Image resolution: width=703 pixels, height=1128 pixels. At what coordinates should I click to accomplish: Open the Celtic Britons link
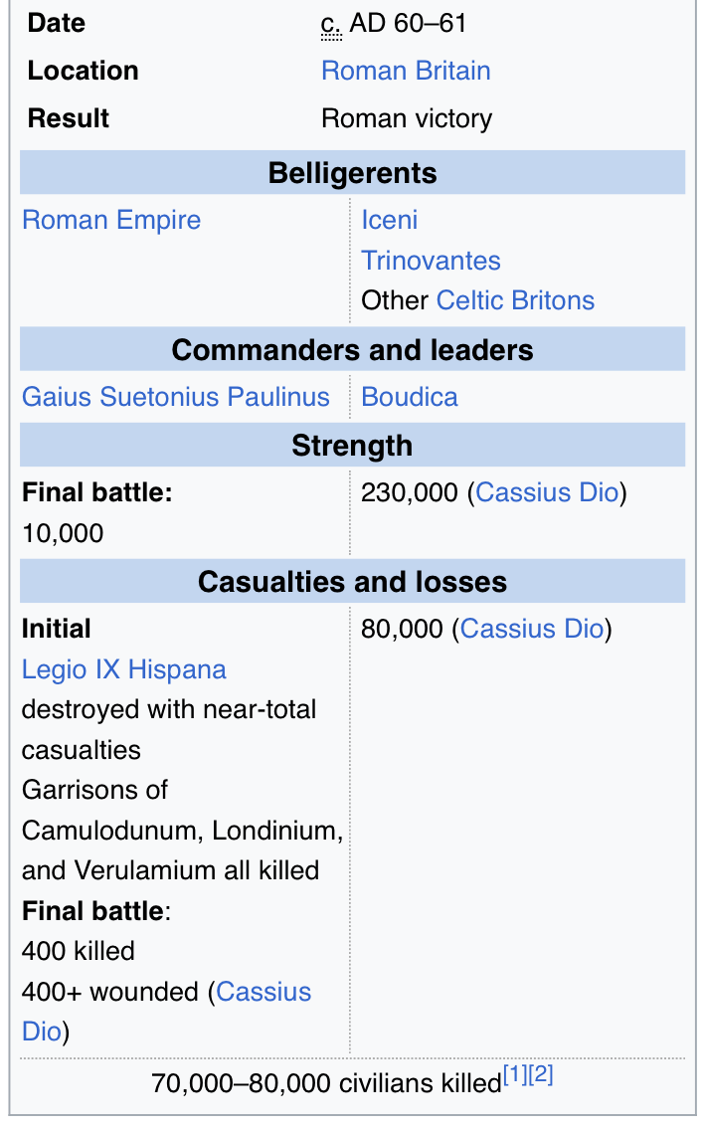click(515, 300)
